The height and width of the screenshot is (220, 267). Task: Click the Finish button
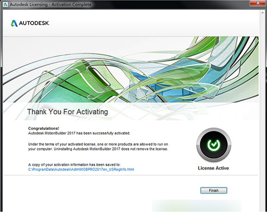(213, 190)
